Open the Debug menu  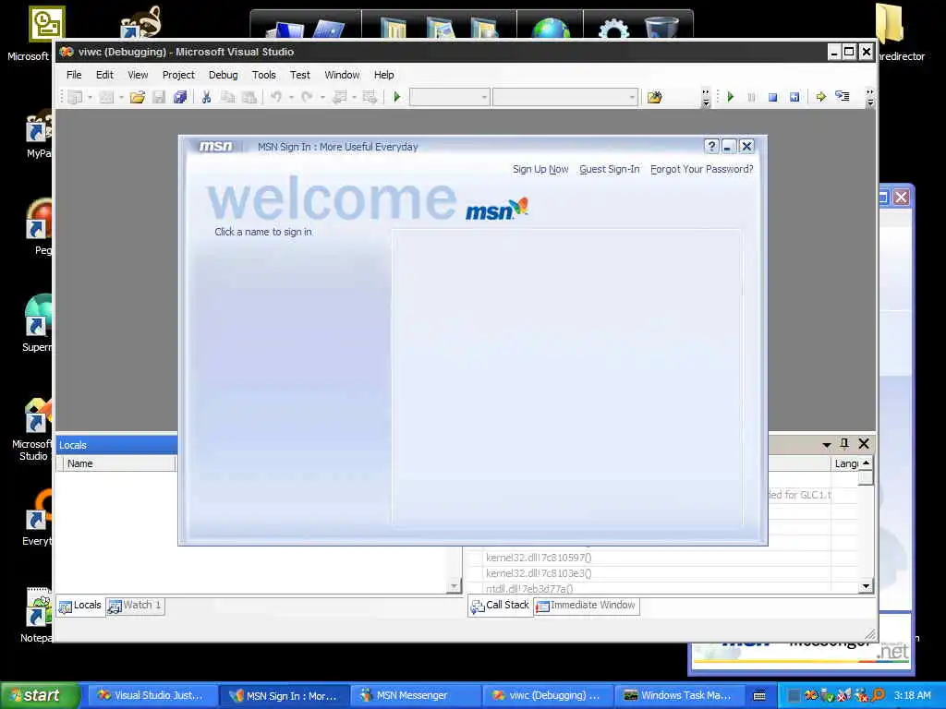tap(223, 75)
